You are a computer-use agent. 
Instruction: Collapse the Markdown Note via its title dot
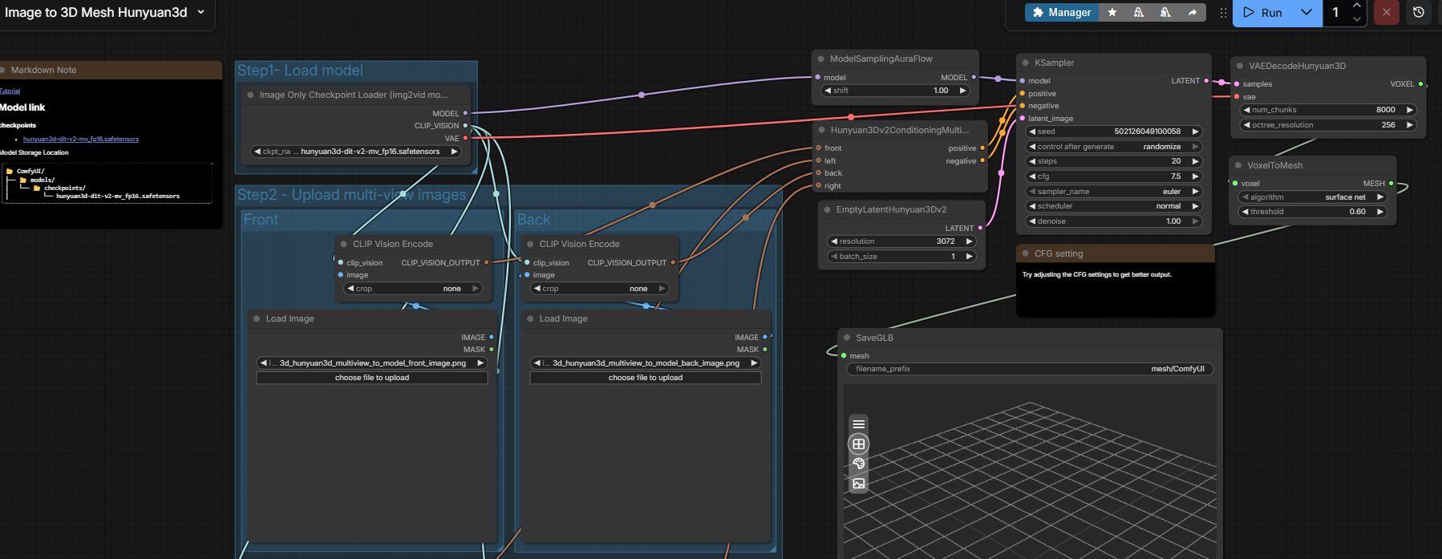(x=3, y=70)
